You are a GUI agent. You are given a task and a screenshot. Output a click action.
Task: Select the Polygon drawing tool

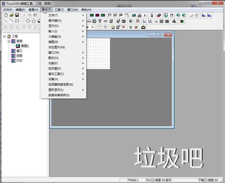[34, 21]
